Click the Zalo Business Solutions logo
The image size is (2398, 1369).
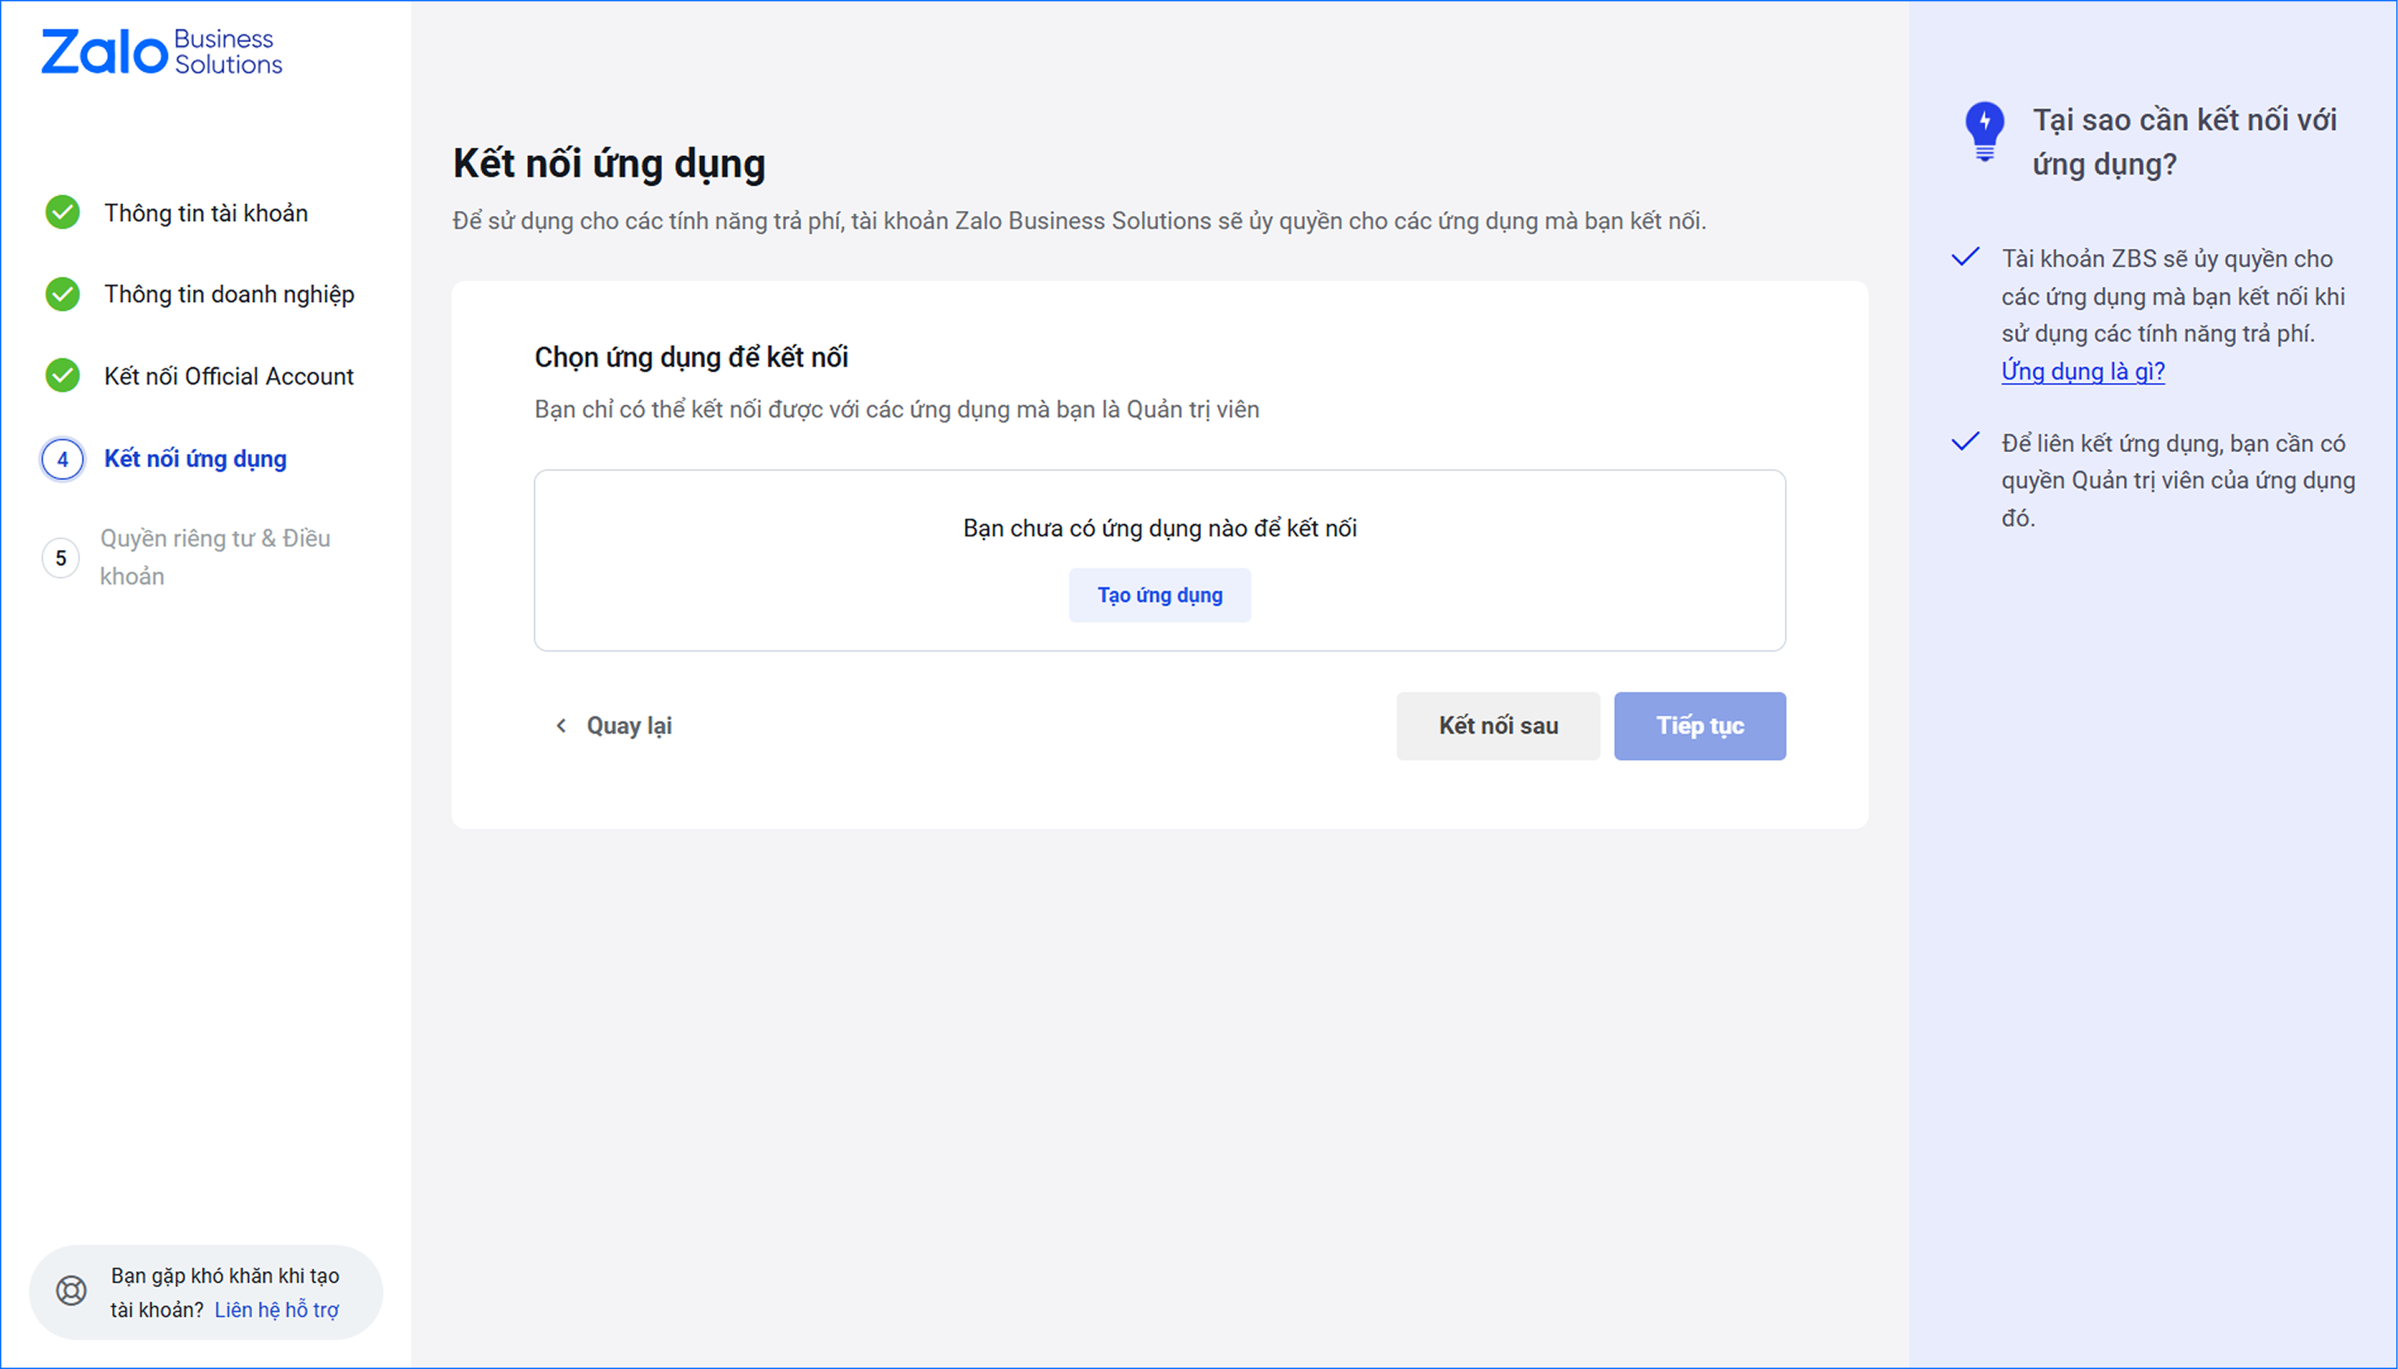(162, 51)
